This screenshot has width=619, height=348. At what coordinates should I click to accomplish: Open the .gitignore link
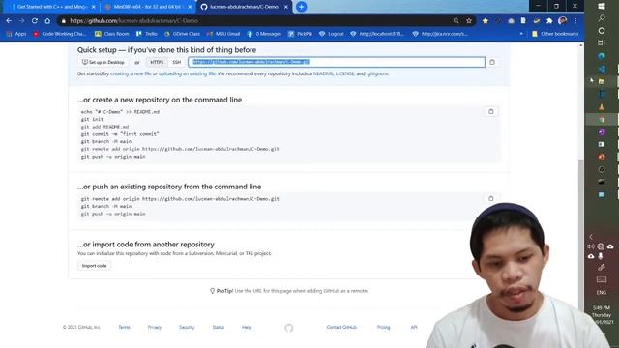pyautogui.click(x=377, y=73)
